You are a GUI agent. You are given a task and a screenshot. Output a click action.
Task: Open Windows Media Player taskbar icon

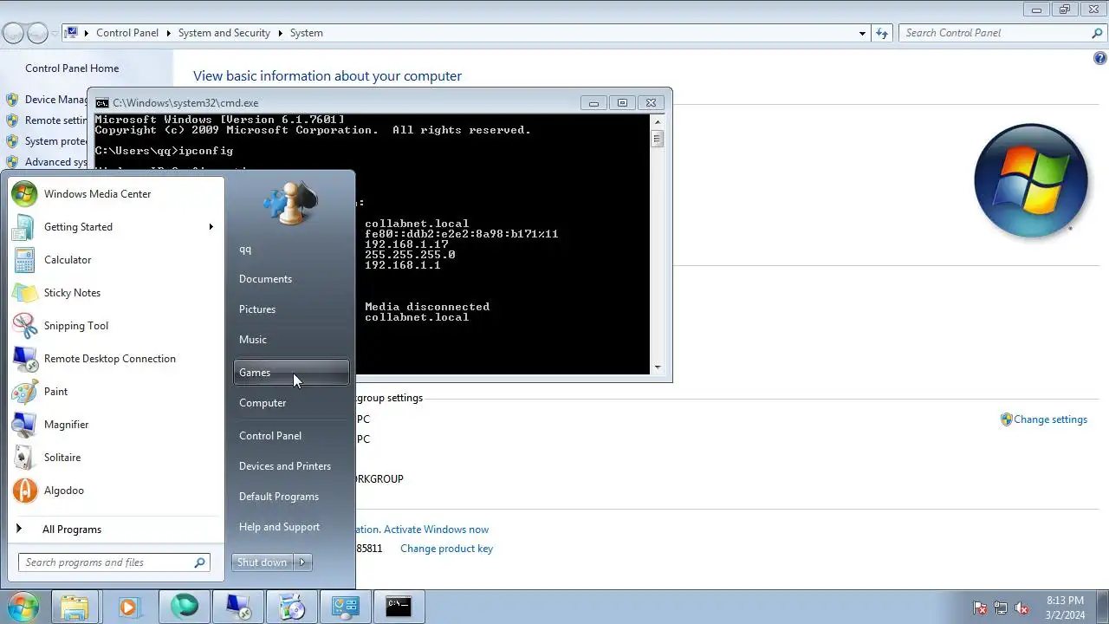[x=129, y=607]
